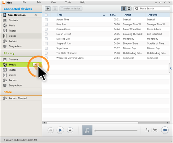Click the volume speaker button
This screenshot has width=173, height=143.
pyautogui.click(x=165, y=130)
